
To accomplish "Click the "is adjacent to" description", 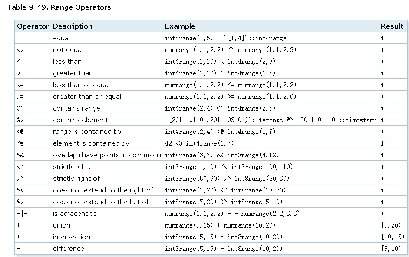I will tap(75, 213).
